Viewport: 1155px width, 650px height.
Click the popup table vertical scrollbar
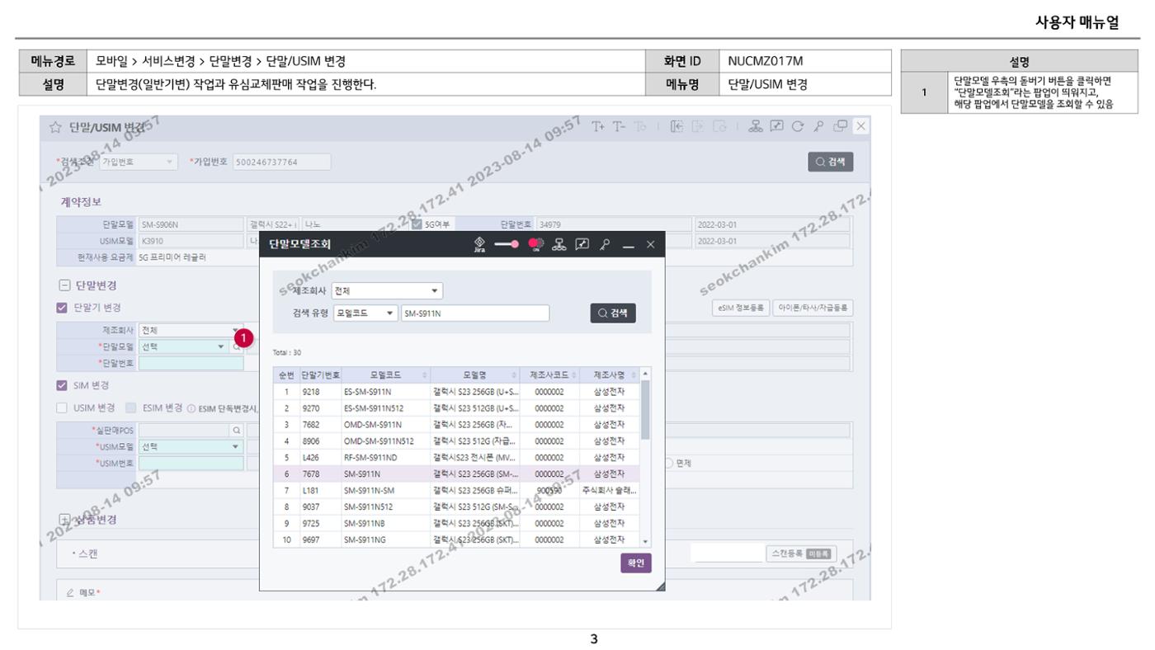(x=645, y=410)
